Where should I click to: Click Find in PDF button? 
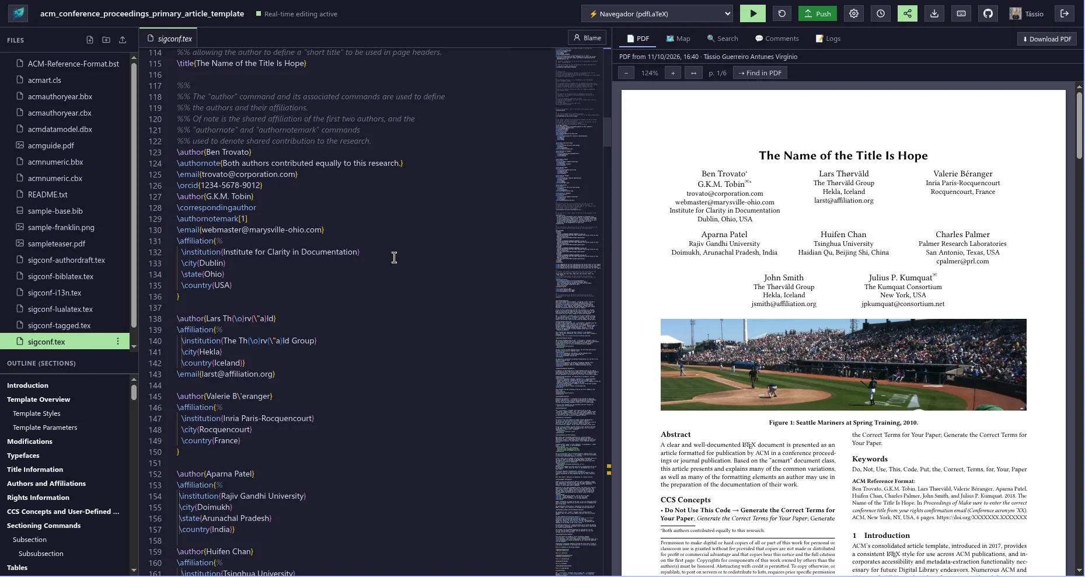(760, 73)
